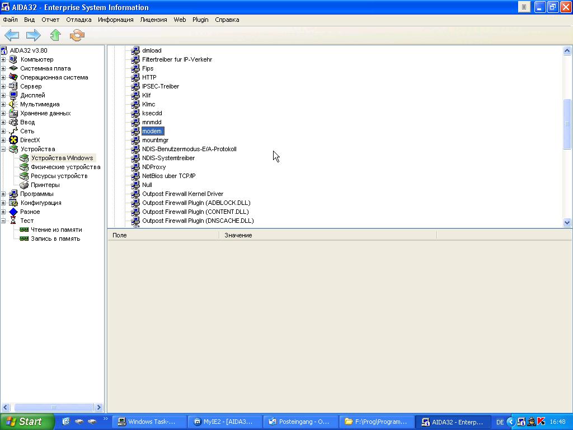Expand the Сеть tree node
This screenshot has height=430, width=573.
(3, 131)
